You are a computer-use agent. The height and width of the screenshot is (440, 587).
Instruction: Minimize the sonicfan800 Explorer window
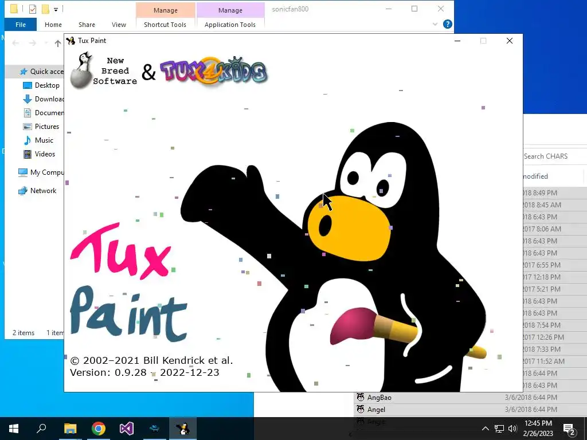(x=389, y=9)
